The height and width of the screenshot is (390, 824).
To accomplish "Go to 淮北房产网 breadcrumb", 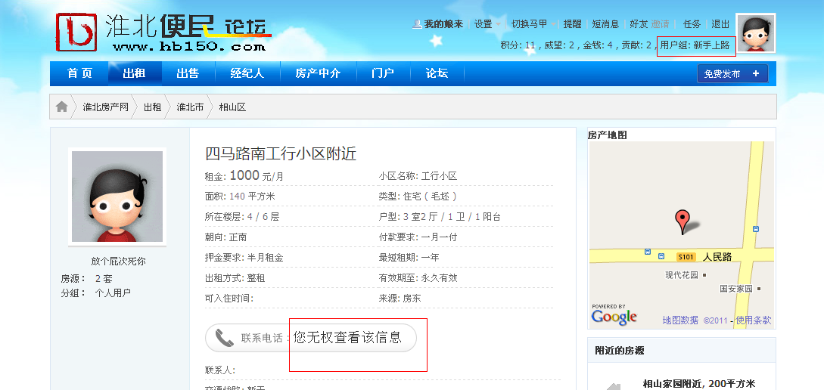I will pyautogui.click(x=106, y=107).
